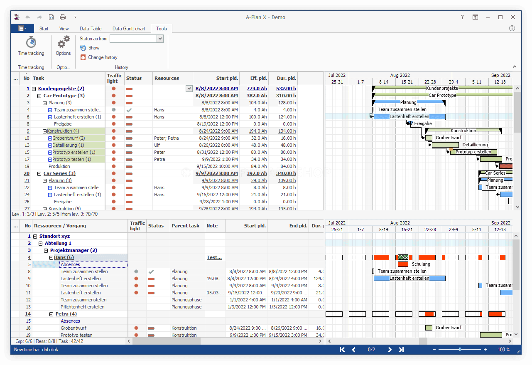The width and height of the screenshot is (532, 365).
Task: Expand Grobentwurf (2) node
Action: point(50,138)
